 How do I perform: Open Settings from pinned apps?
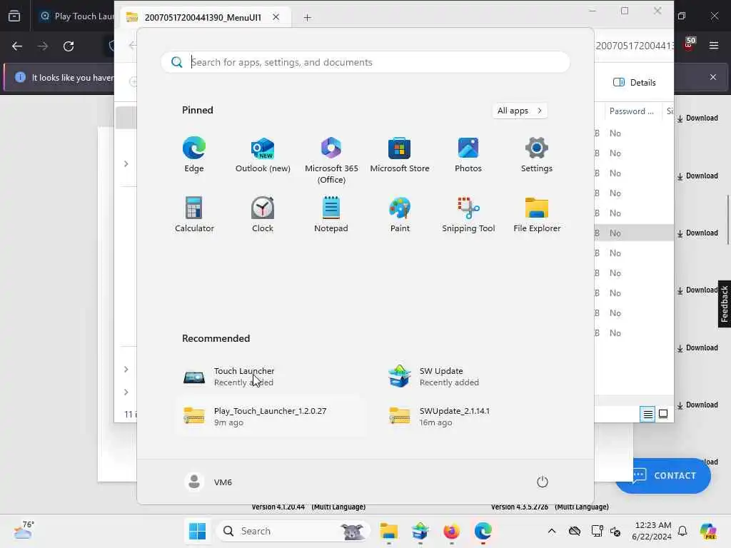[x=537, y=155]
